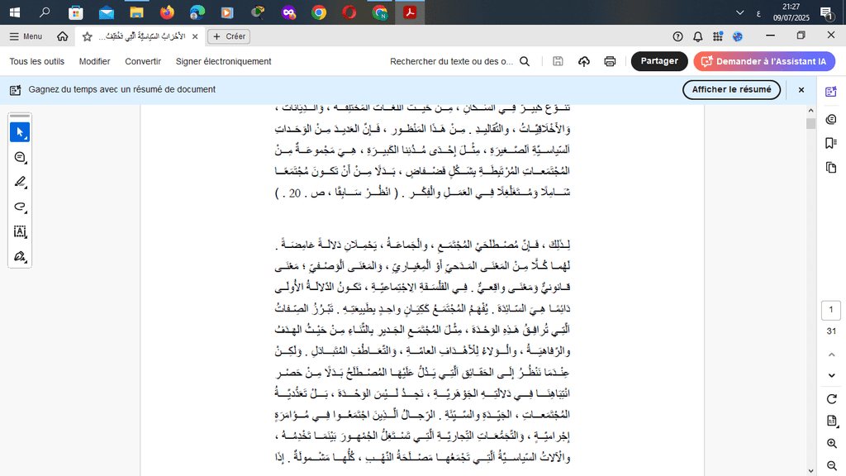Image resolution: width=846 pixels, height=476 pixels.
Task: Print the document
Action: click(610, 61)
